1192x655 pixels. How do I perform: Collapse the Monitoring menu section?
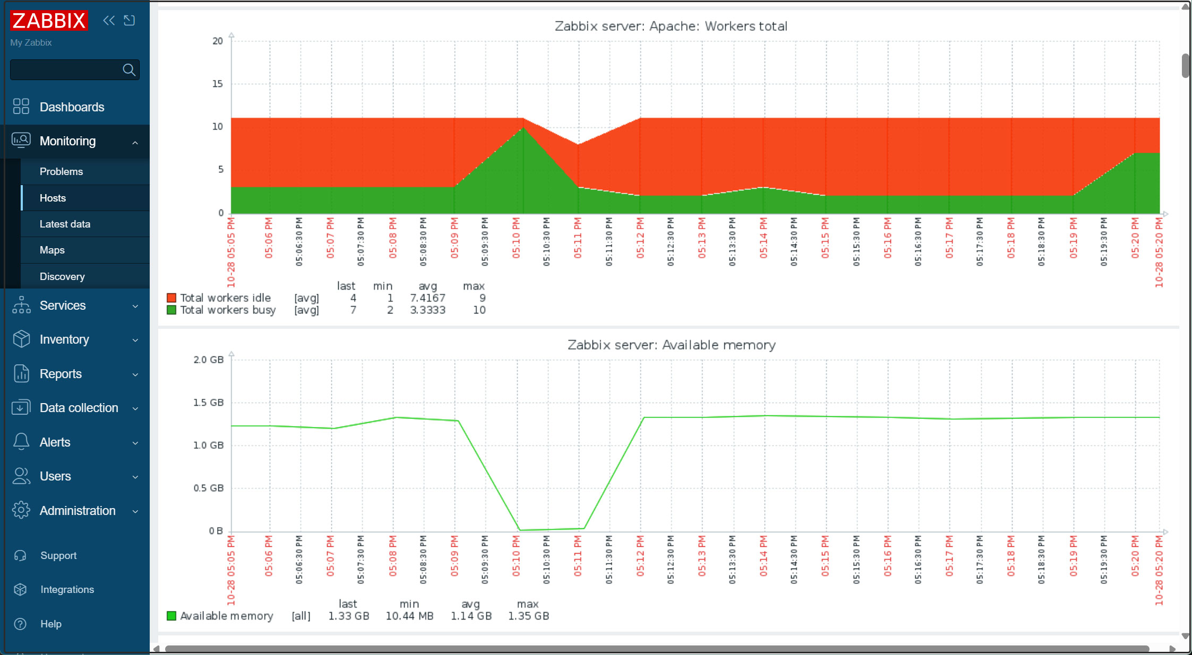(x=135, y=142)
